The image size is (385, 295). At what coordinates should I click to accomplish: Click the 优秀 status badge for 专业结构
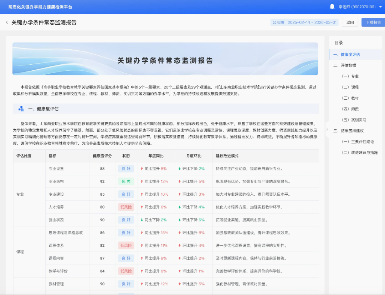pyautogui.click(x=126, y=181)
